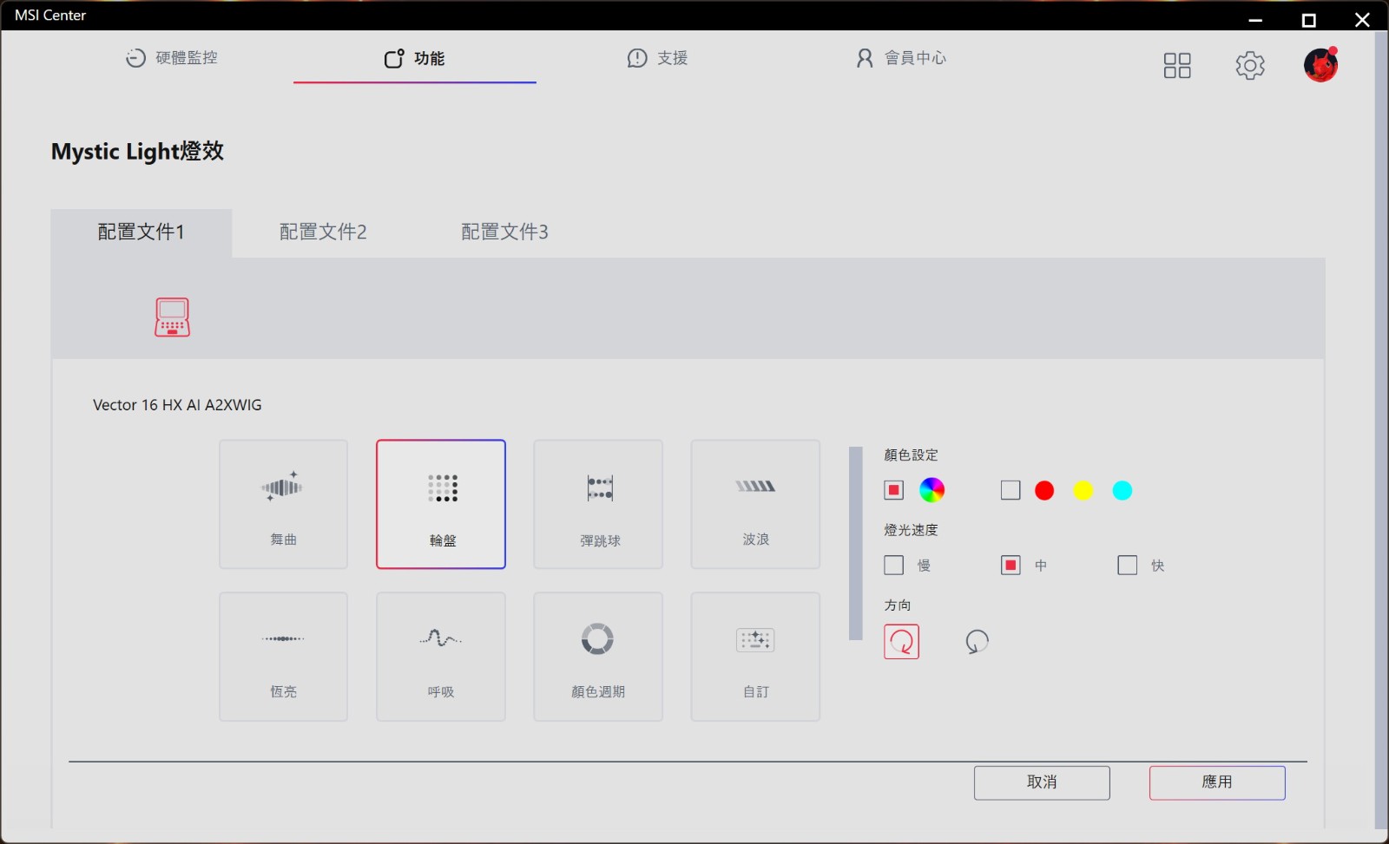Select 慢 slow light speed
This screenshot has height=844, width=1389.
click(x=894, y=566)
